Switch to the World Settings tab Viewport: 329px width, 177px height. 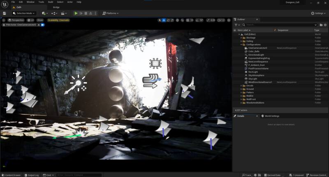tap(270, 116)
